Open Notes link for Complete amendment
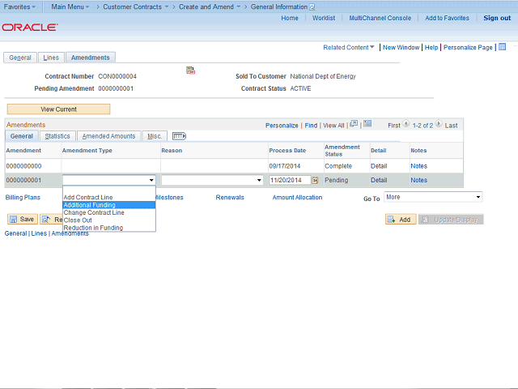 point(418,166)
